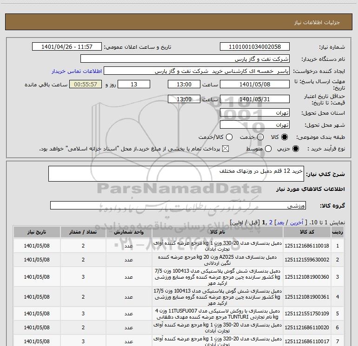Click the announcement date field 1401/04/26 - 11:57
Screen dimensions: 358x346
pos(66,46)
